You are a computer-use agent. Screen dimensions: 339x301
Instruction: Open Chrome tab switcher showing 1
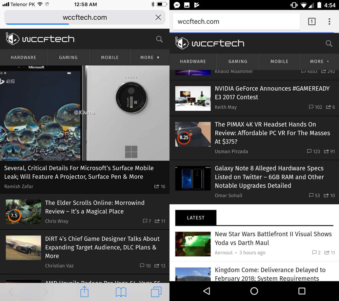[x=312, y=22]
